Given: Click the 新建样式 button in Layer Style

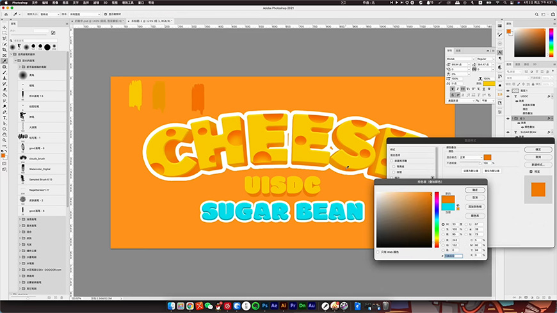Looking at the screenshot, I should click(538, 165).
